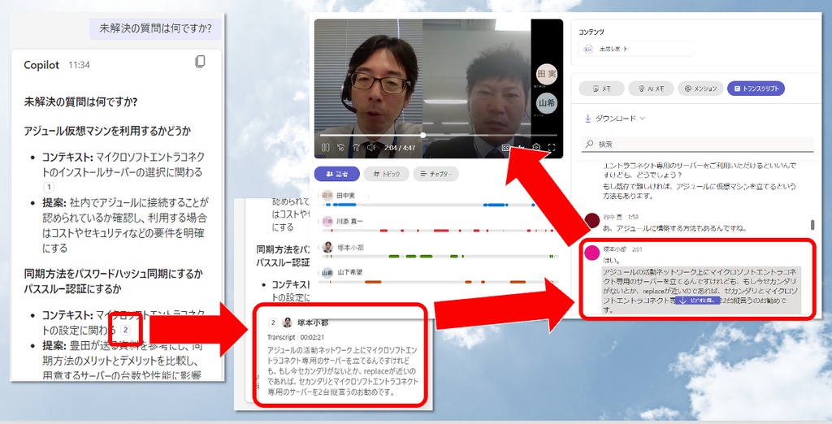Click the transcript panel scrollbar thumb

812,225
